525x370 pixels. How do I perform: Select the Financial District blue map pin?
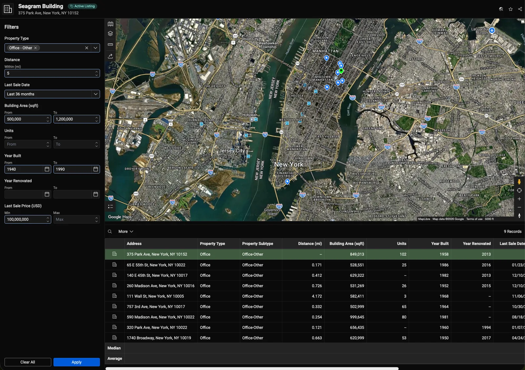click(287, 182)
